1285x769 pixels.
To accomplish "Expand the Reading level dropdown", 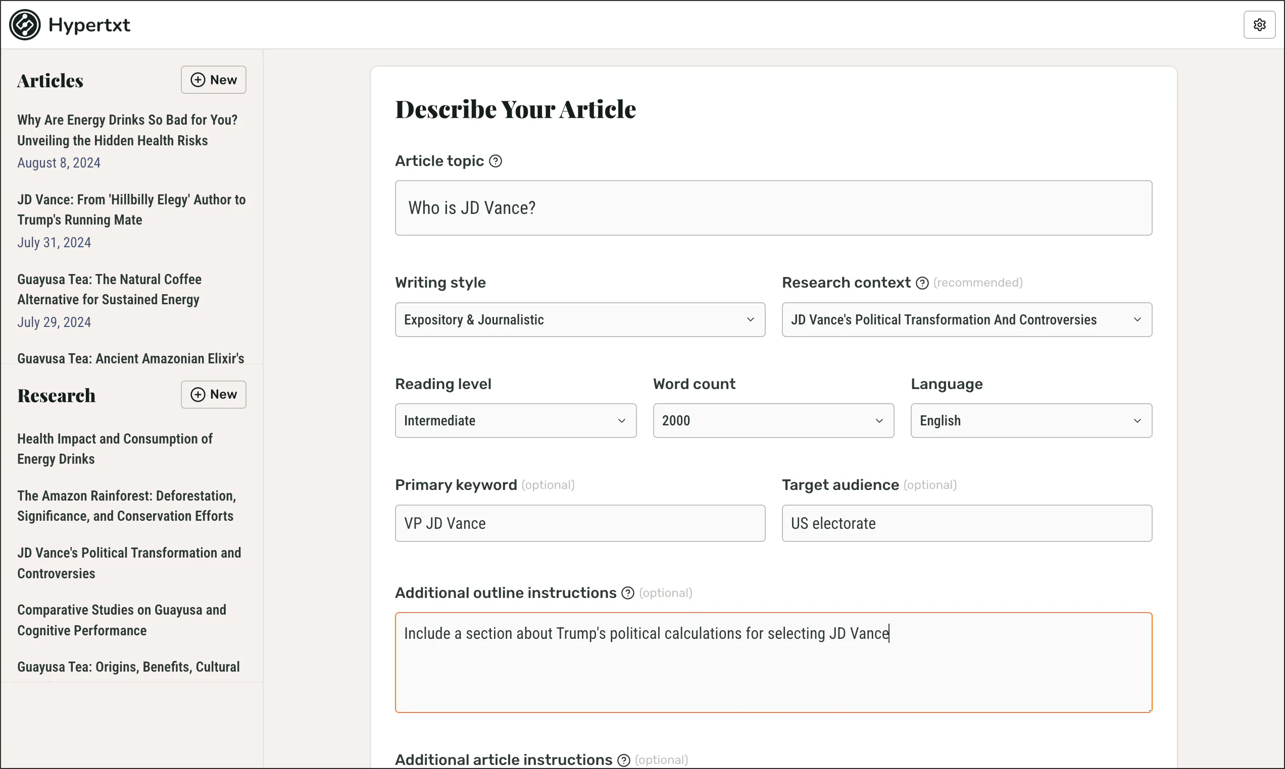I will tap(515, 421).
